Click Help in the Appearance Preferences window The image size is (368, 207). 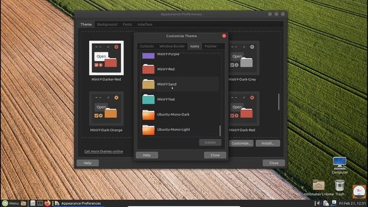point(87,163)
